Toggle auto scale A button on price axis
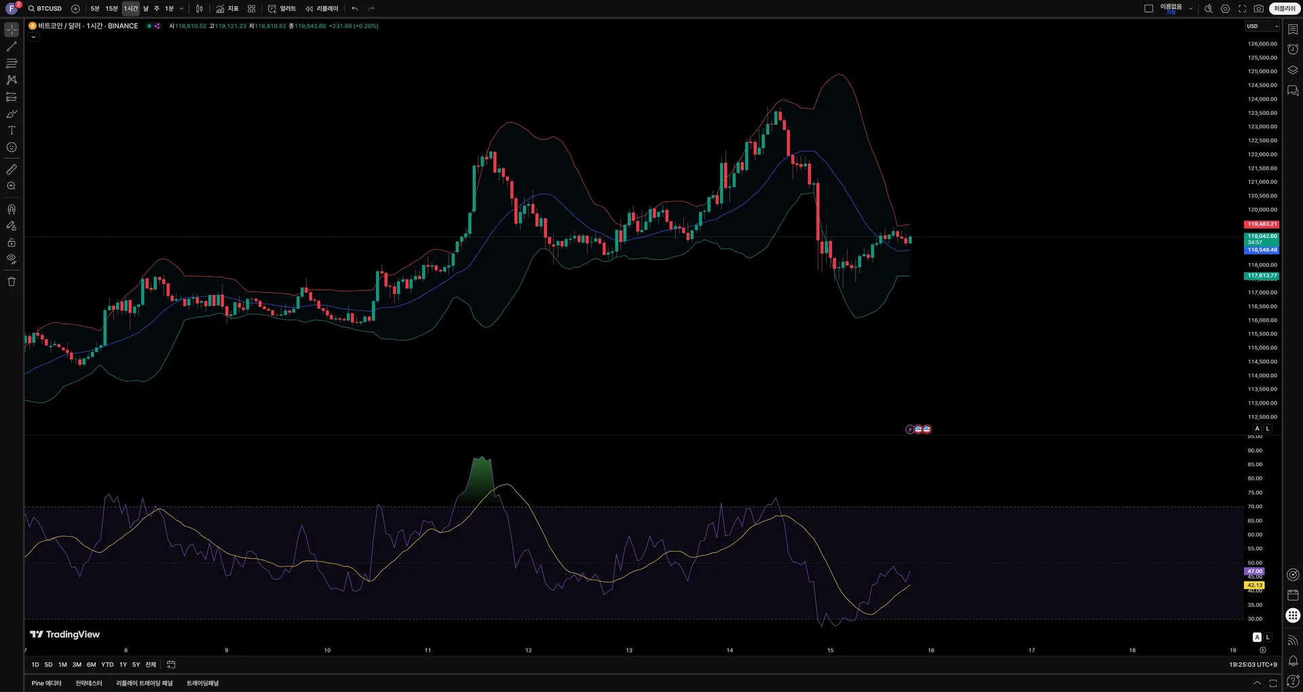1303x692 pixels. coord(1258,429)
